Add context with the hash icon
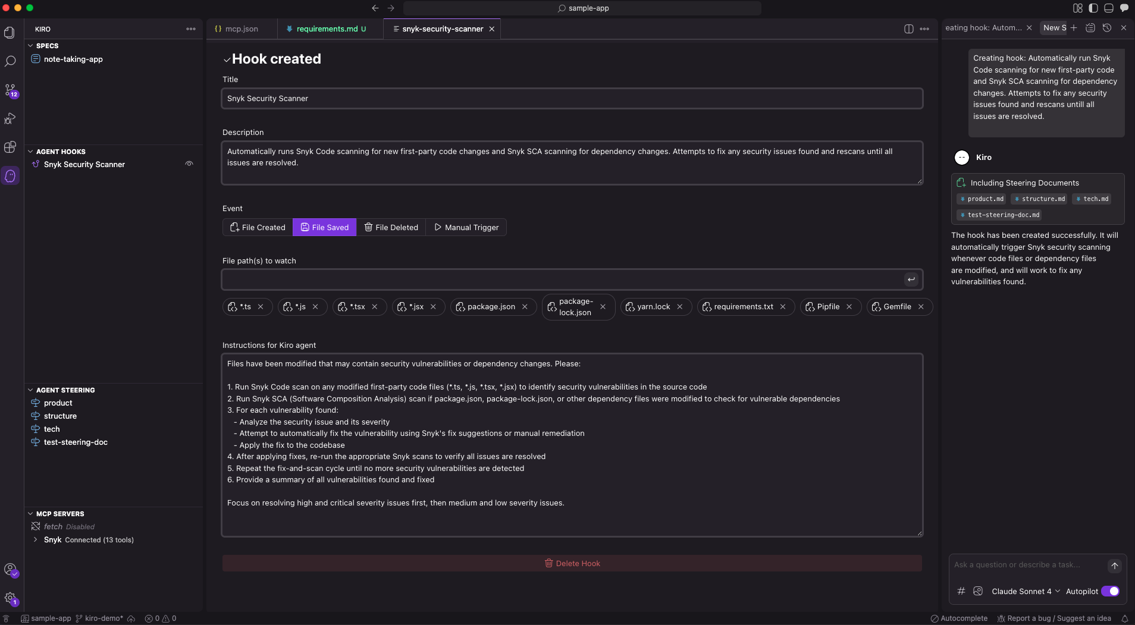1135x625 pixels. 961,591
